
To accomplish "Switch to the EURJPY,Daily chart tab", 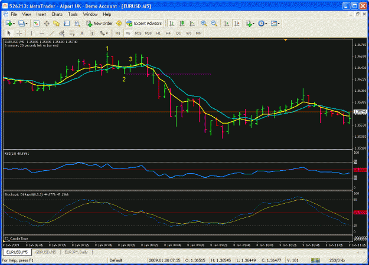I will (76, 252).
